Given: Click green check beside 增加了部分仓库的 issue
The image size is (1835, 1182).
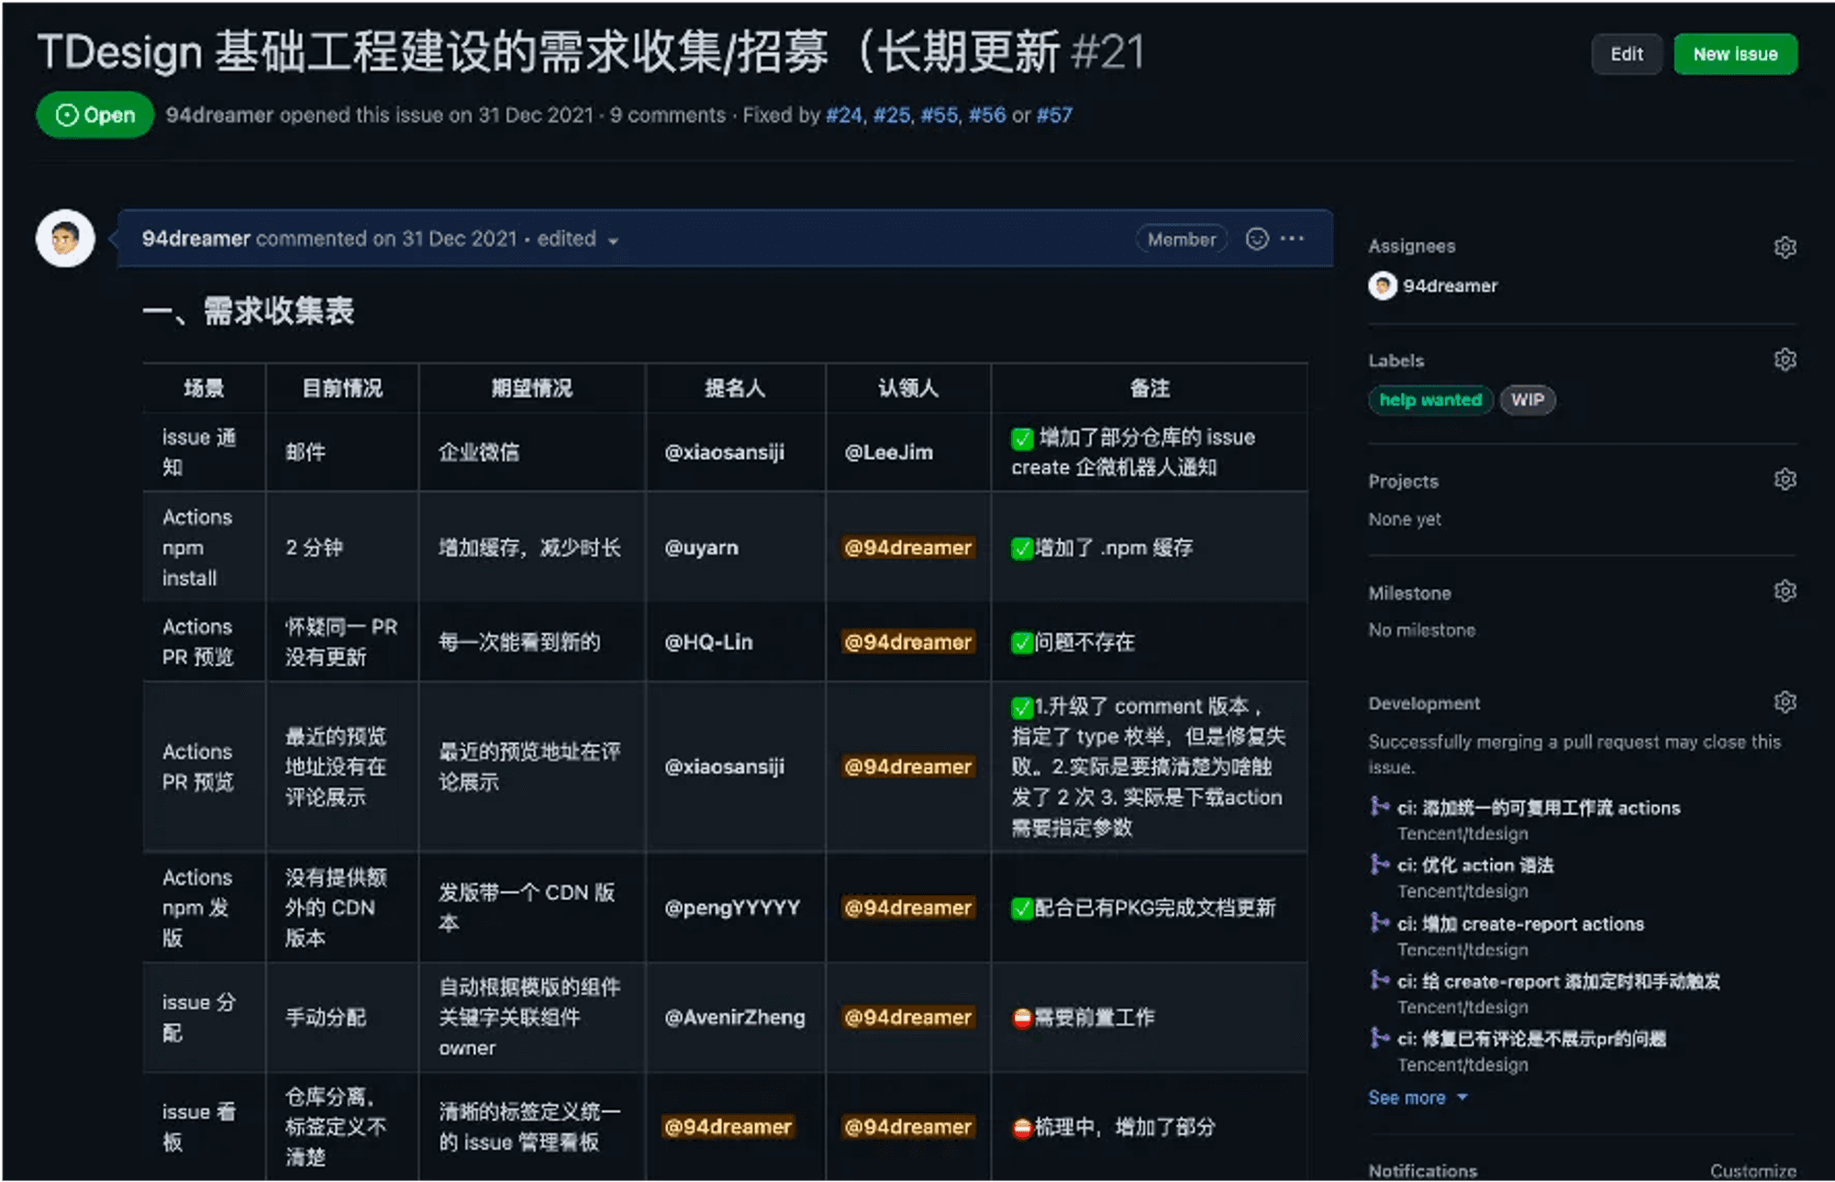Looking at the screenshot, I should click(1022, 439).
